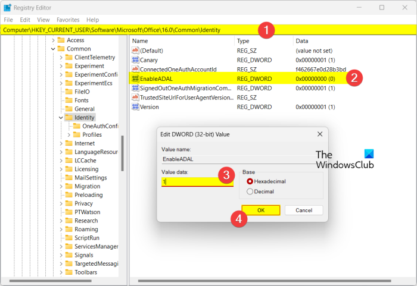The height and width of the screenshot is (286, 417).
Task: Click the EnableADAL DWORD value icon
Action: coord(135,78)
